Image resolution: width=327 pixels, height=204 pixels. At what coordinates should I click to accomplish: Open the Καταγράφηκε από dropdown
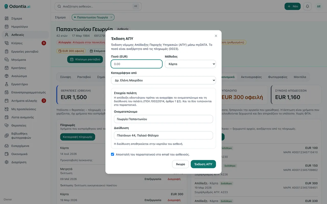(163, 80)
